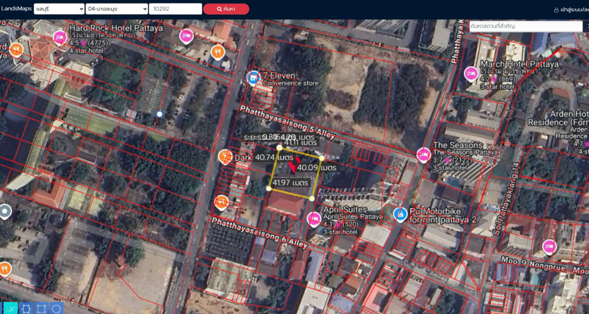Screen dimensions: 589x314
Task: Select the circle drawing tool
Action: [56, 309]
